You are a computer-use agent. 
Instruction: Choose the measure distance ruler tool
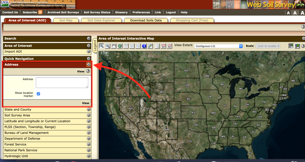[150, 46]
